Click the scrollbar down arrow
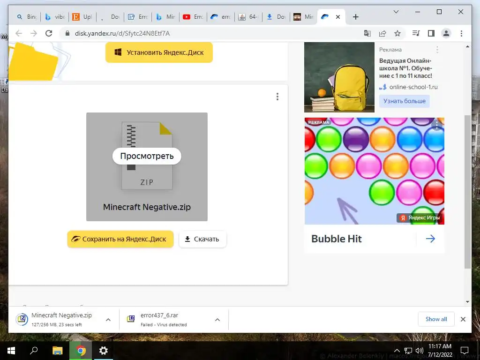This screenshot has height=360, width=480. (467, 301)
